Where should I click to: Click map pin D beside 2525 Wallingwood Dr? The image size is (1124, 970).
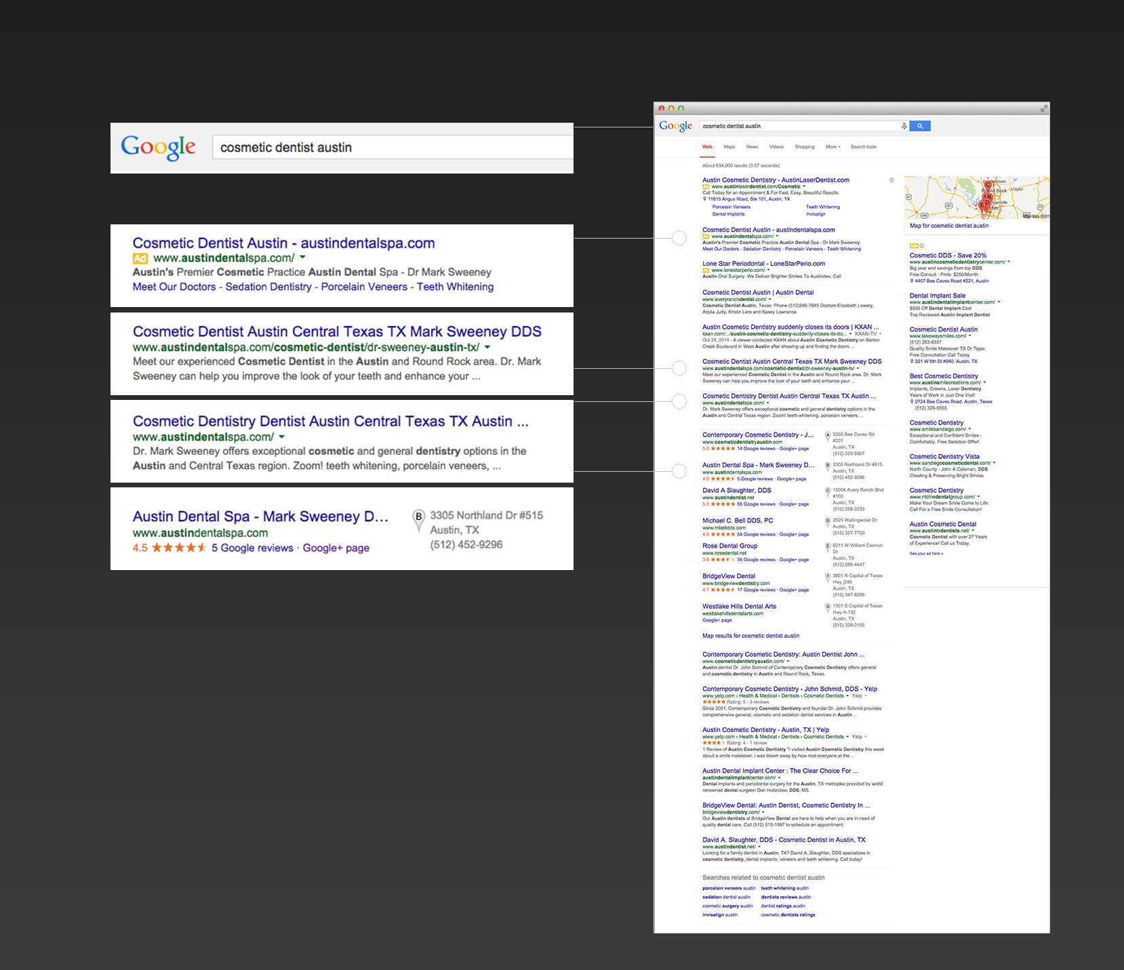(x=828, y=522)
